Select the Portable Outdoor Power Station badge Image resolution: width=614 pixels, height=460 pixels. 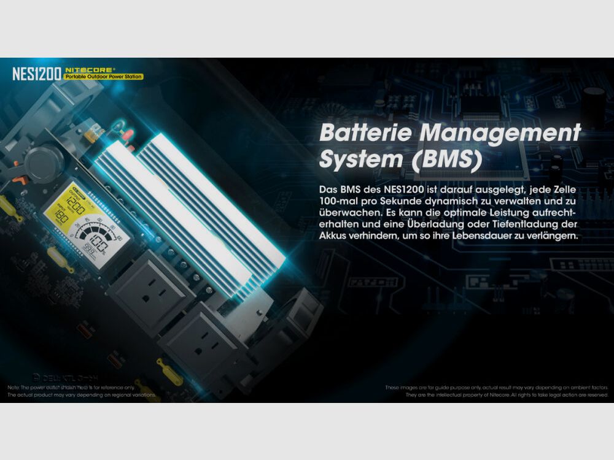(104, 77)
